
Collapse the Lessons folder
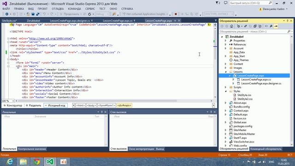click(226, 72)
